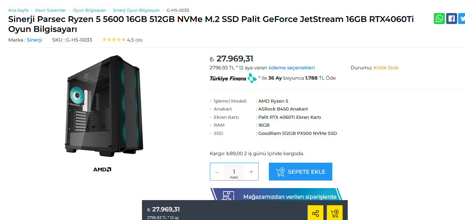Click the Twitter share icon
The width and height of the screenshot is (465, 220).
(x=462, y=19)
